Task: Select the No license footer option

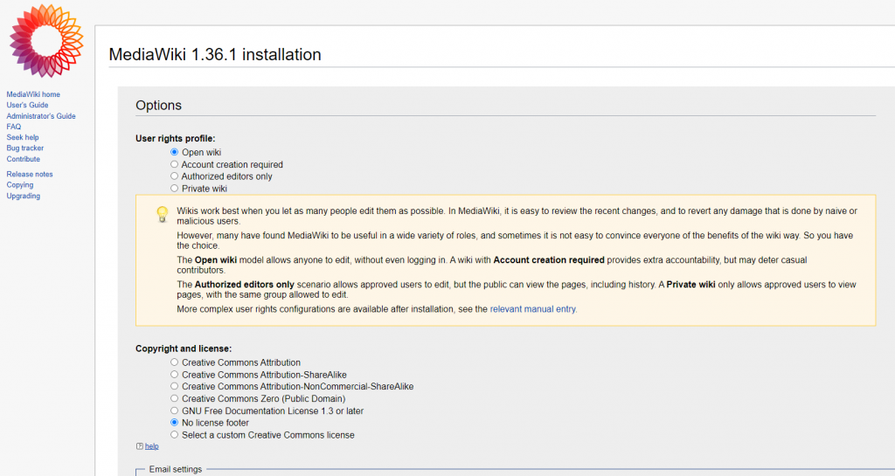Action: (175, 423)
